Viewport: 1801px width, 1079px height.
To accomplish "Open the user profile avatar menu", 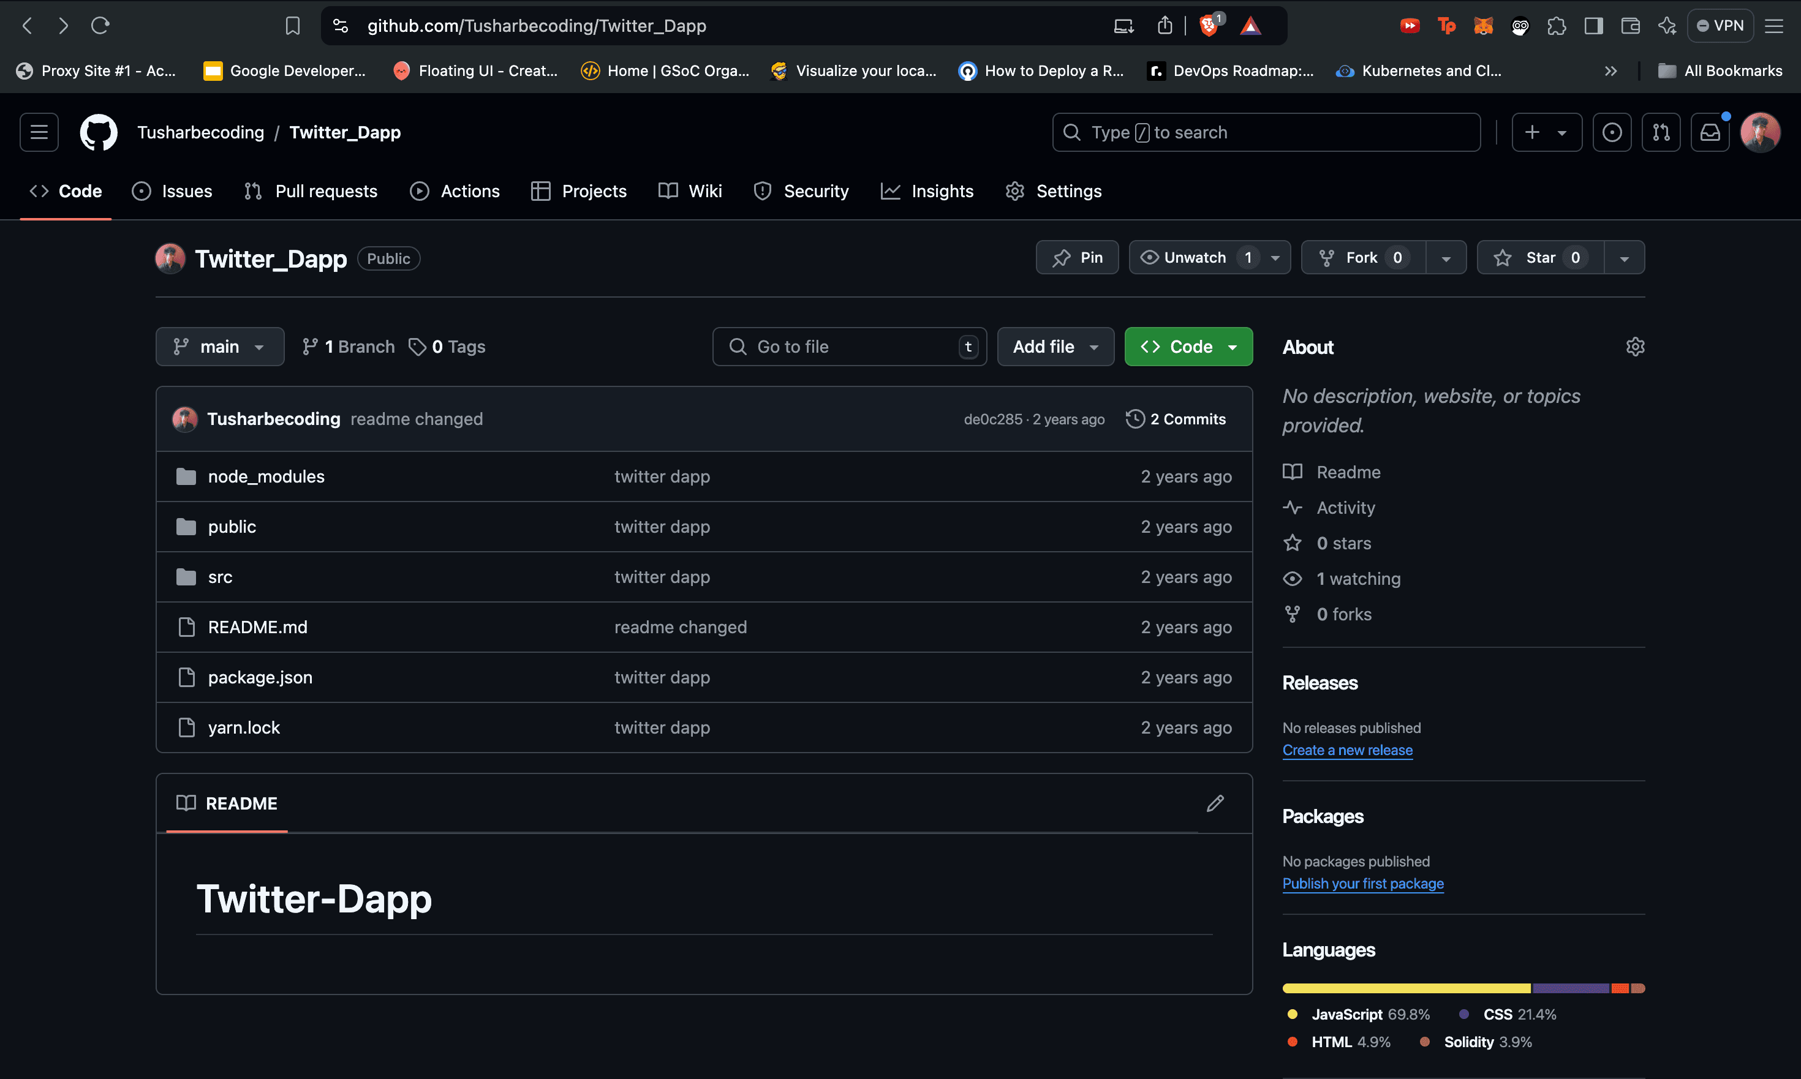I will [1761, 132].
